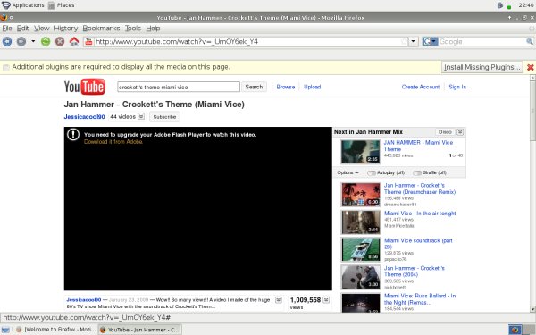
Task: Click the Flash warning exclamation icon
Action: point(73,134)
